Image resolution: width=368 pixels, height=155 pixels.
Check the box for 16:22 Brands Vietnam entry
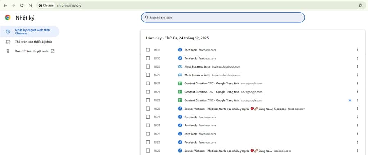pyautogui.click(x=148, y=151)
